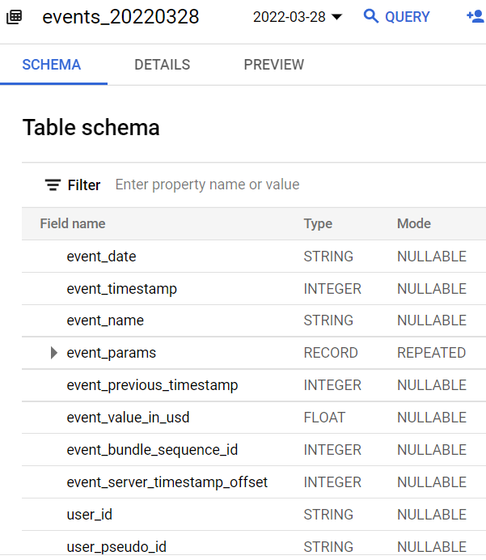Expand the event_params record field
Image resolution: width=486 pixels, height=560 pixels.
54,353
